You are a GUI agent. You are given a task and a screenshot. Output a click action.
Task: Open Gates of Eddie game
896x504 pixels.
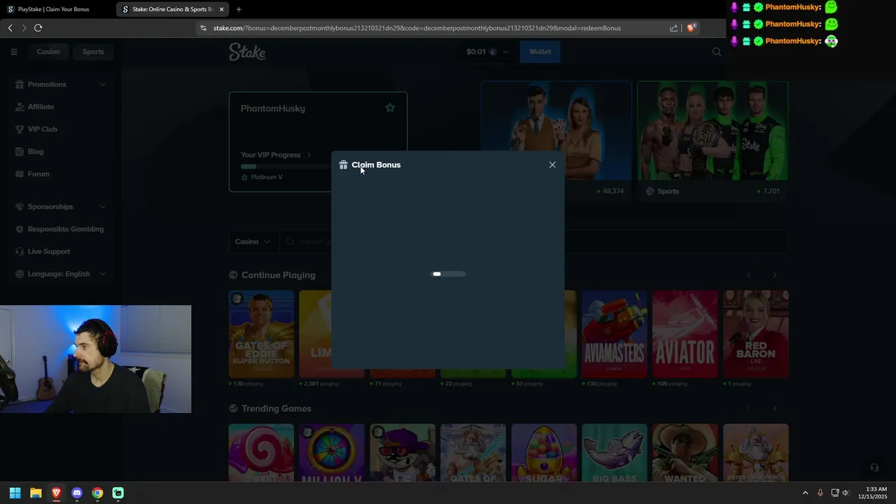261,334
